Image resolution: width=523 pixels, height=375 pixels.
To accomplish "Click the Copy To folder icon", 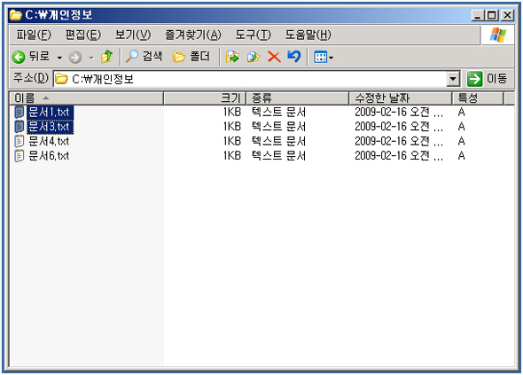I will click(x=254, y=57).
